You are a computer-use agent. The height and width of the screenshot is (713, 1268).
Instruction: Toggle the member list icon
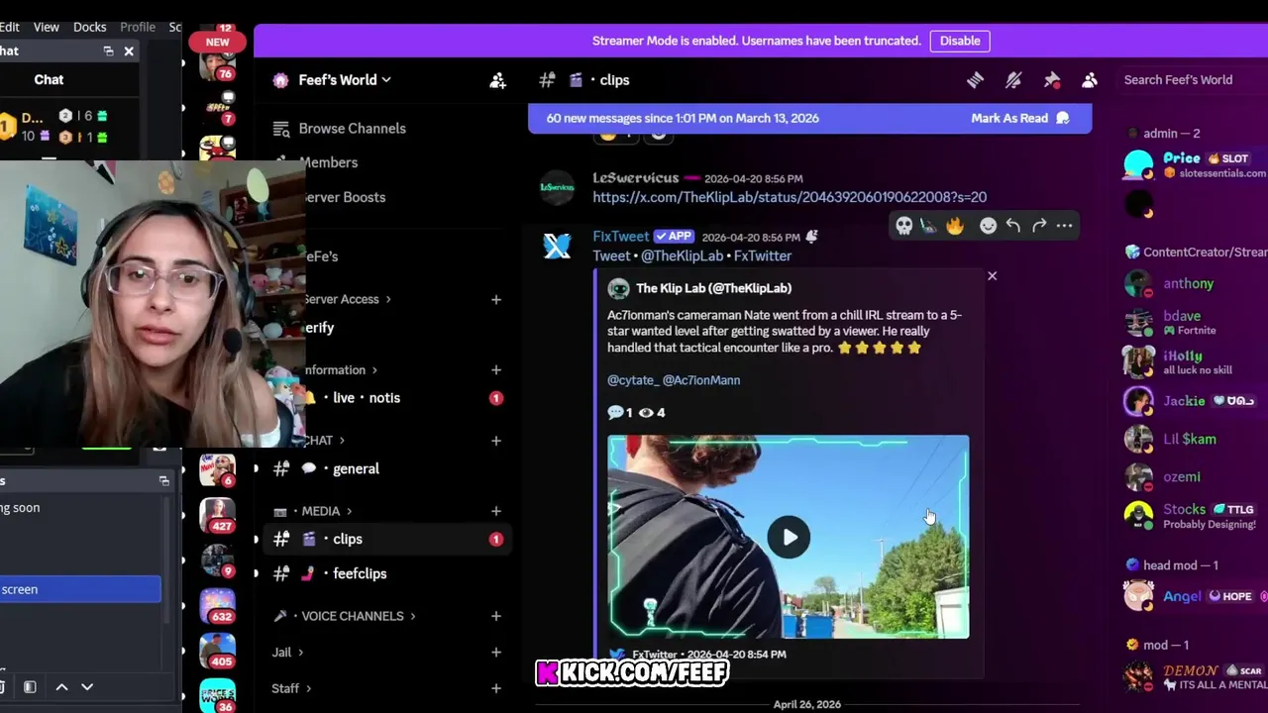point(1090,80)
